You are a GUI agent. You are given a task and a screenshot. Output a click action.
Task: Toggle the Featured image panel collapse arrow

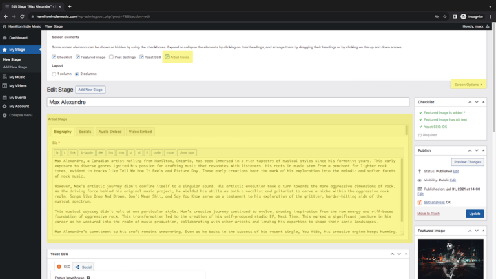pos(485,231)
